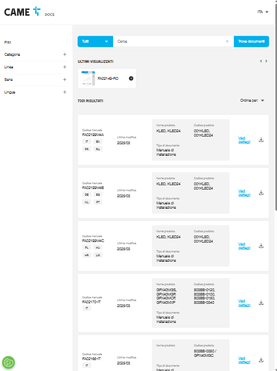The image size is (277, 371).
Task: Click the Trova documenti button
Action: [251, 42]
